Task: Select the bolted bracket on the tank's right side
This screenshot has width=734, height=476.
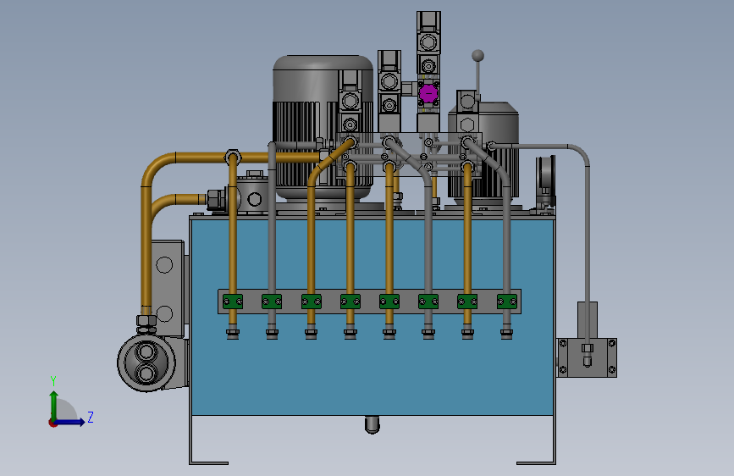Action: click(587, 358)
